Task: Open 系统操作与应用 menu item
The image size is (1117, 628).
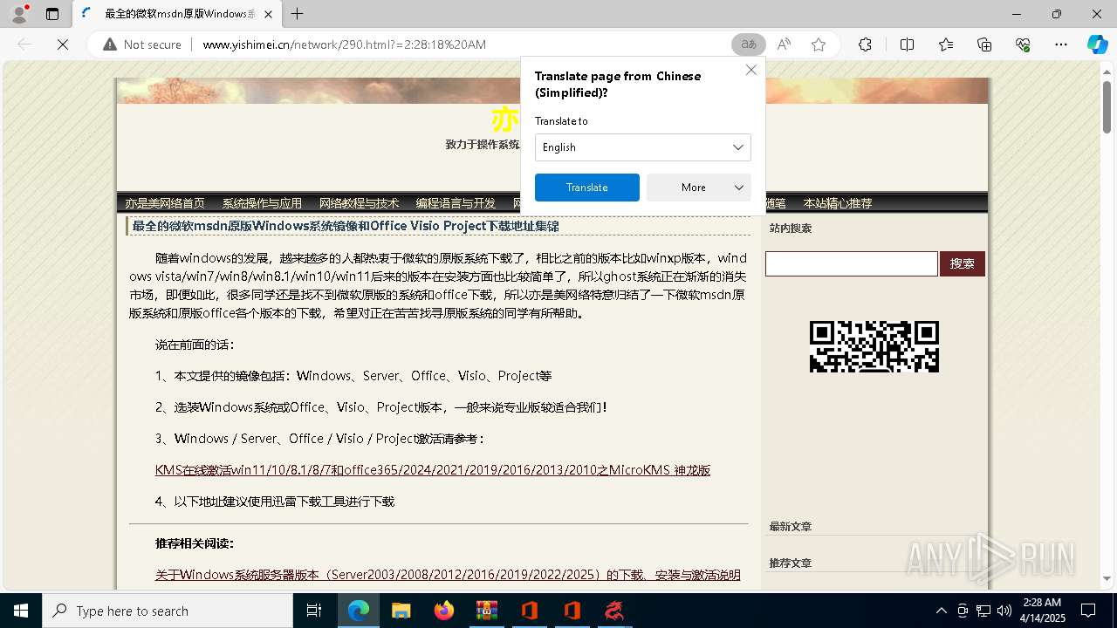Action: tap(262, 203)
